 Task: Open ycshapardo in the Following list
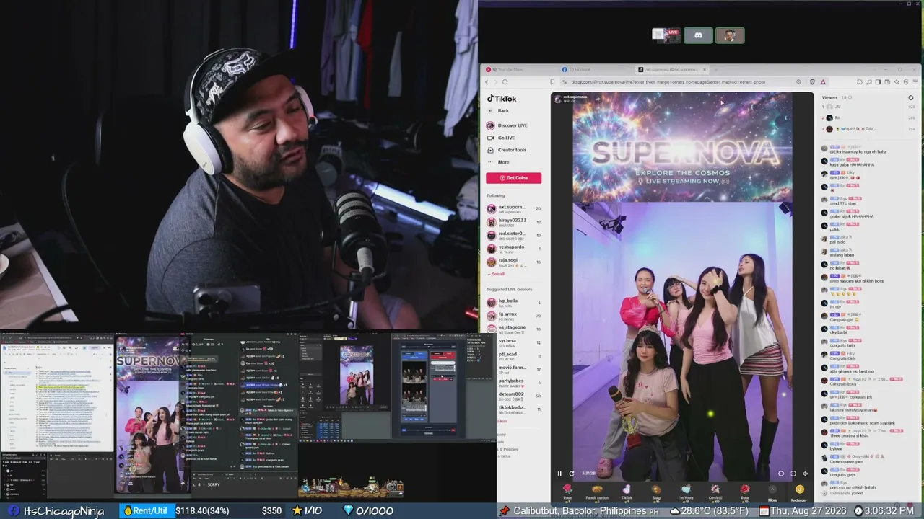[513, 249]
